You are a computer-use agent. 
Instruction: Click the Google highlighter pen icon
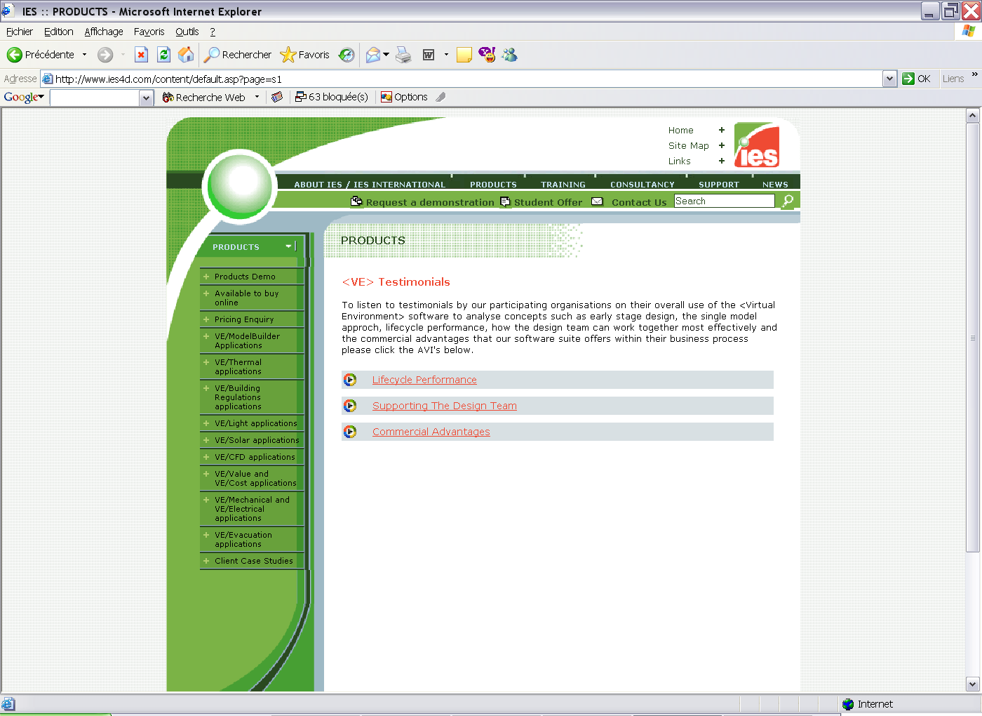point(440,97)
